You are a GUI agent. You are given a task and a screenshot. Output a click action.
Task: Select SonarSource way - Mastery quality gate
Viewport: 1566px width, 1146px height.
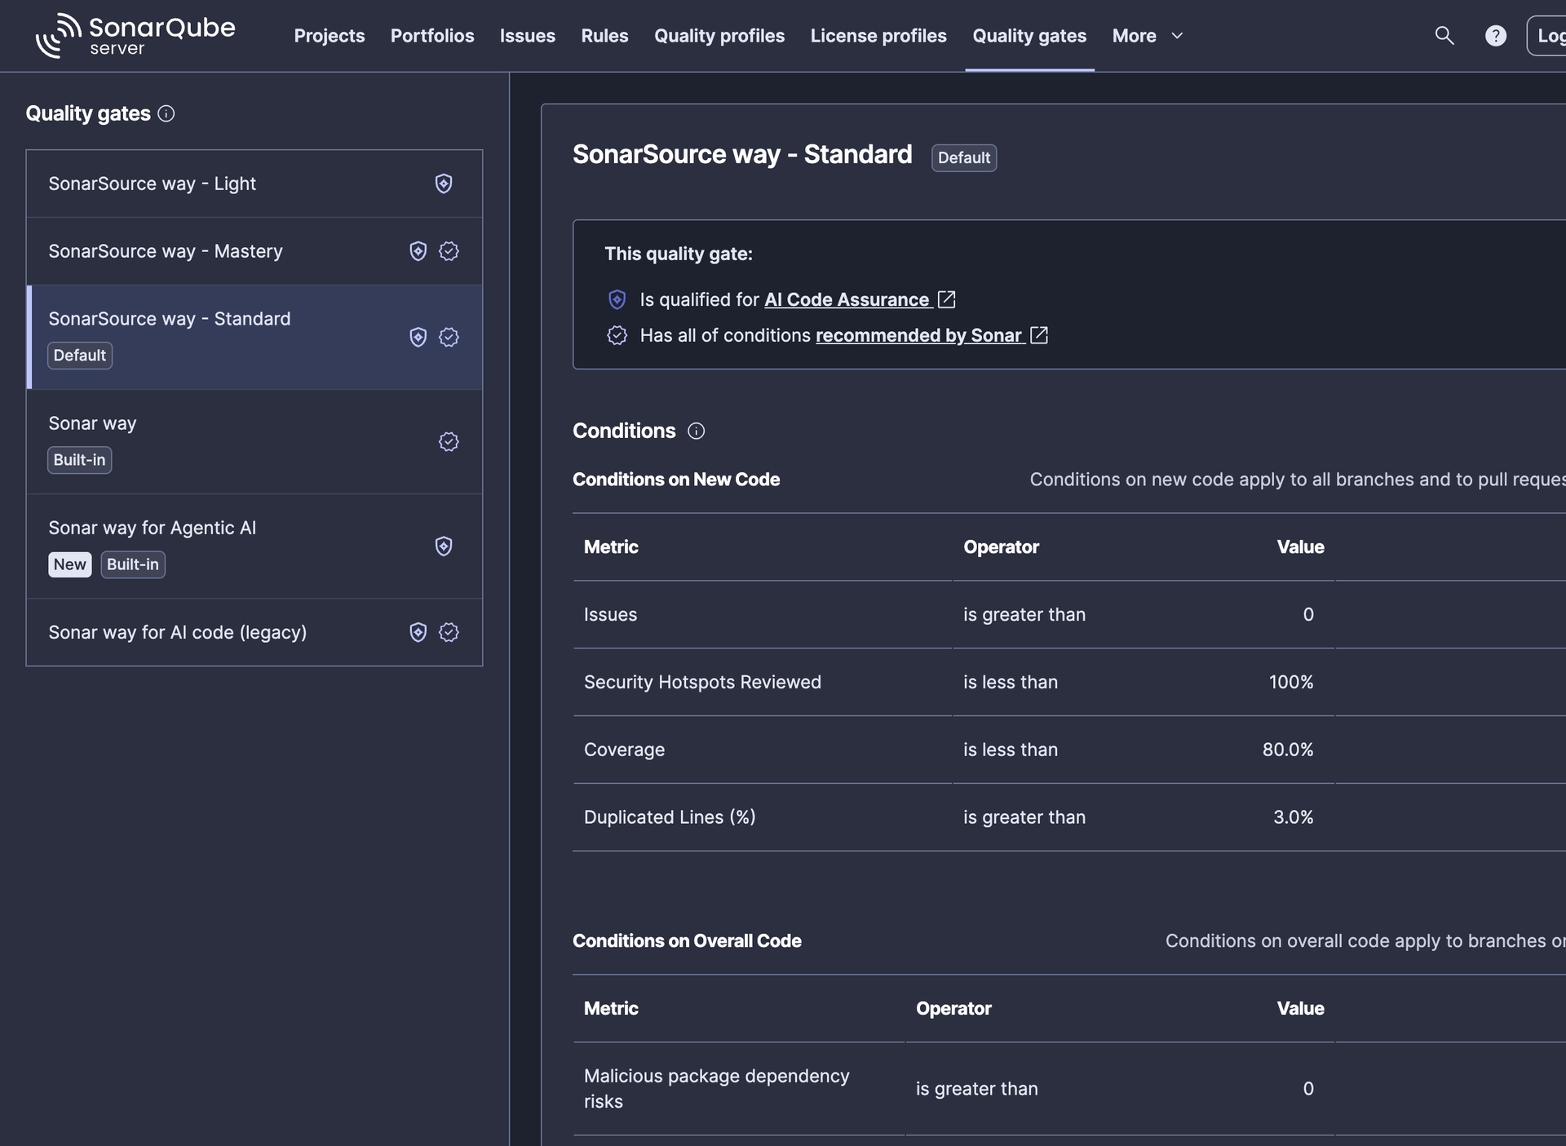tap(254, 251)
